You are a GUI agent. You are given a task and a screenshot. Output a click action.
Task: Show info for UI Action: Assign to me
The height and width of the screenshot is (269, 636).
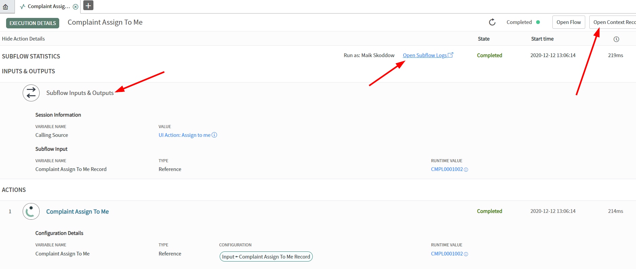click(214, 135)
